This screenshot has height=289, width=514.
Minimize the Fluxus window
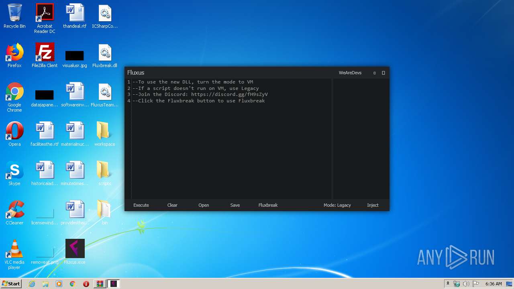tap(375, 73)
